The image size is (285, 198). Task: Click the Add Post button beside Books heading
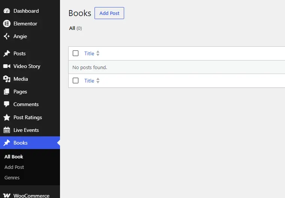tap(109, 13)
